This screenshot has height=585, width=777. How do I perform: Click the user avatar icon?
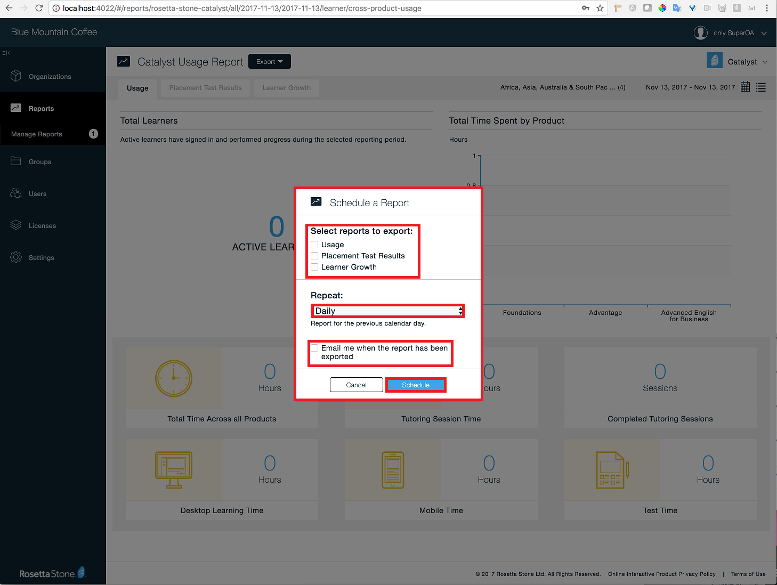(701, 32)
